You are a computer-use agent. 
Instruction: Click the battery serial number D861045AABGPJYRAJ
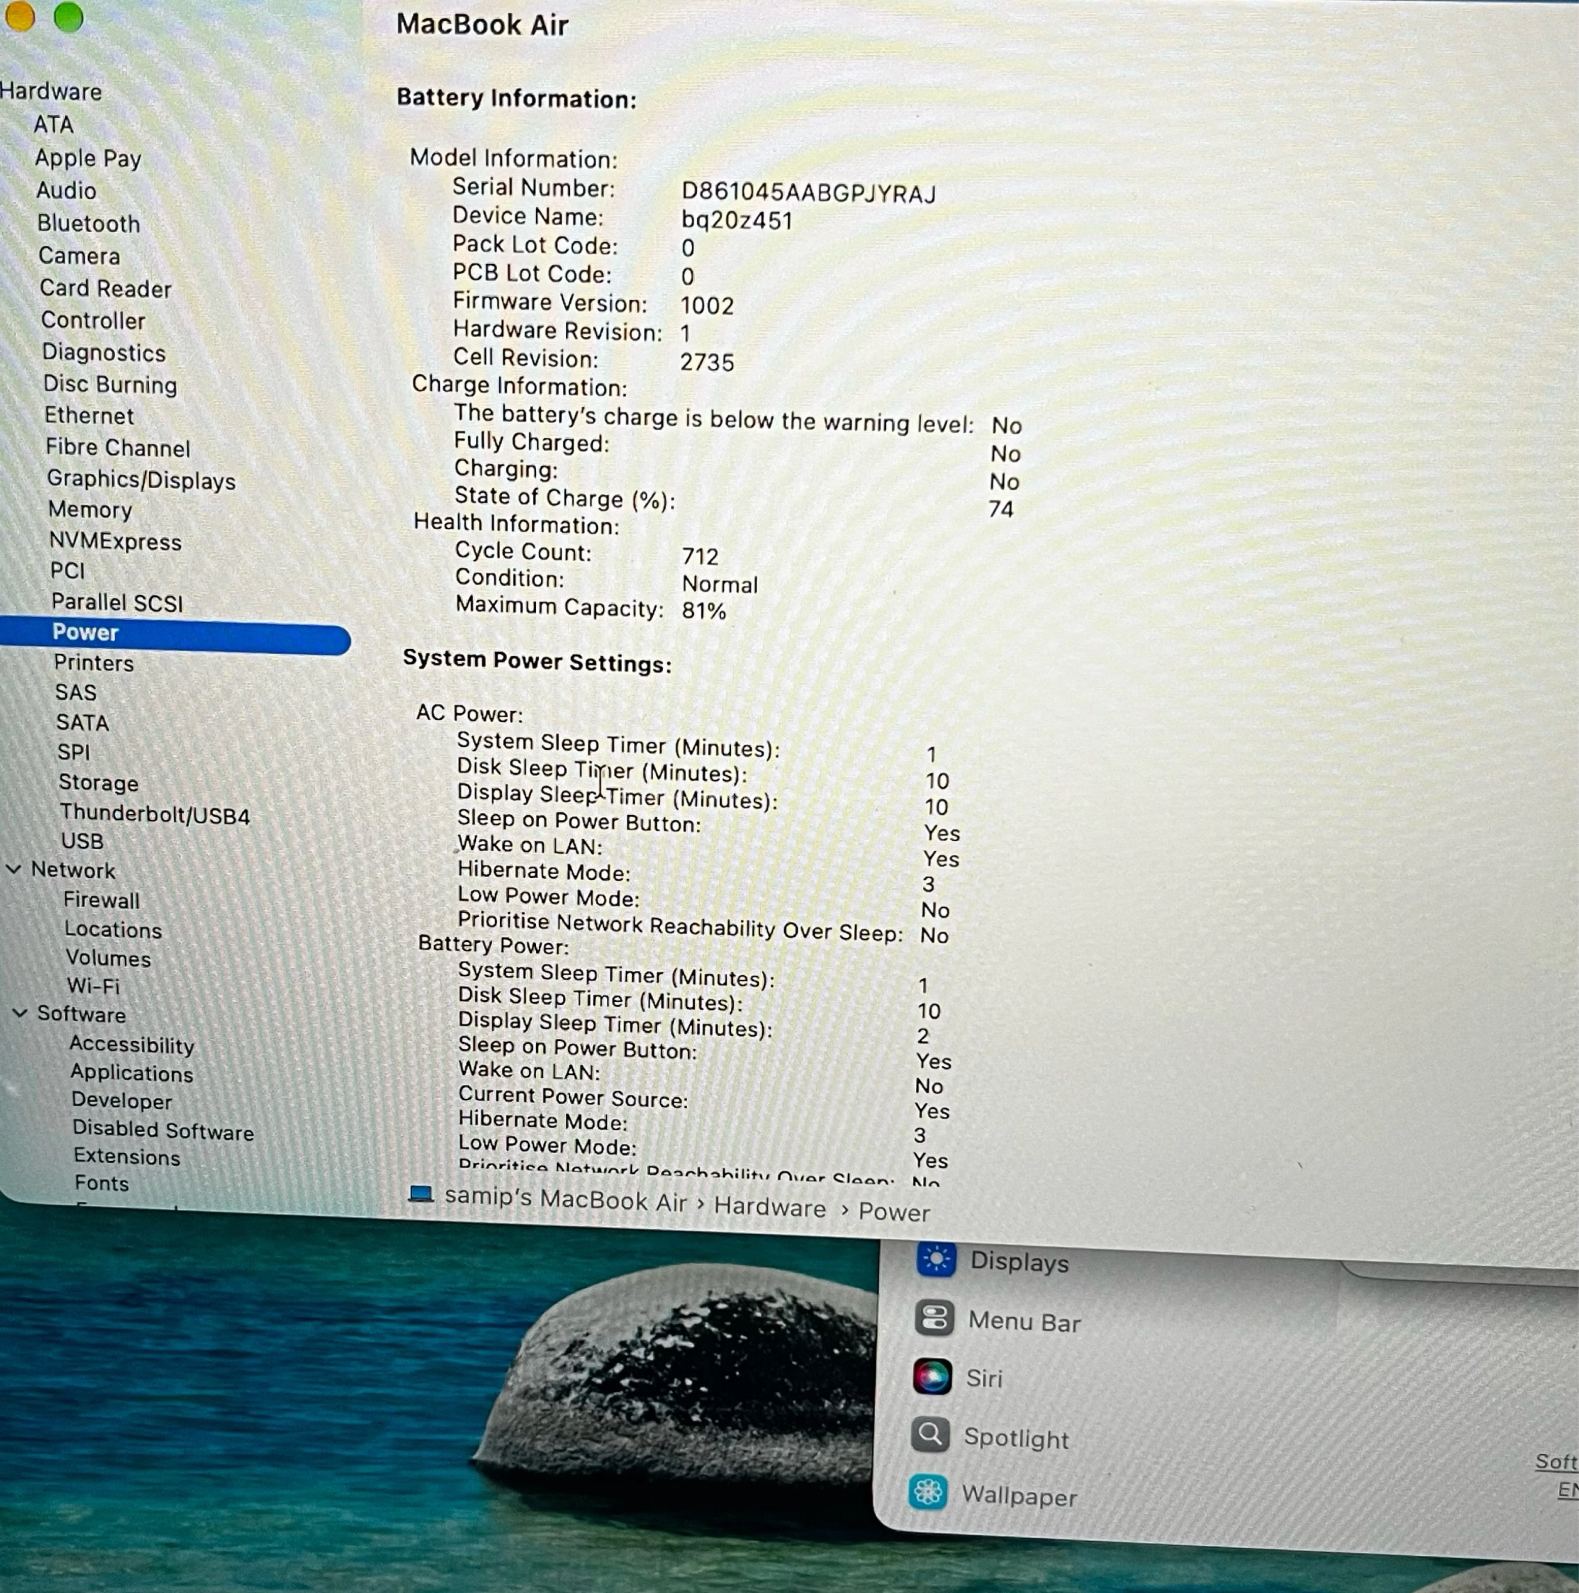point(808,194)
